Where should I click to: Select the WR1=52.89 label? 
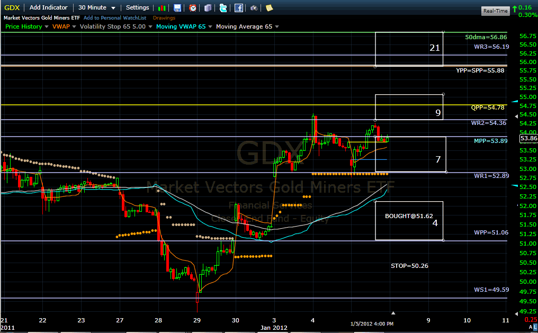492,176
